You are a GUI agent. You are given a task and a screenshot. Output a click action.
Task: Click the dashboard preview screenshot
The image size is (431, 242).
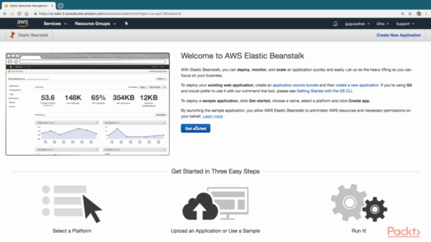tap(88, 104)
